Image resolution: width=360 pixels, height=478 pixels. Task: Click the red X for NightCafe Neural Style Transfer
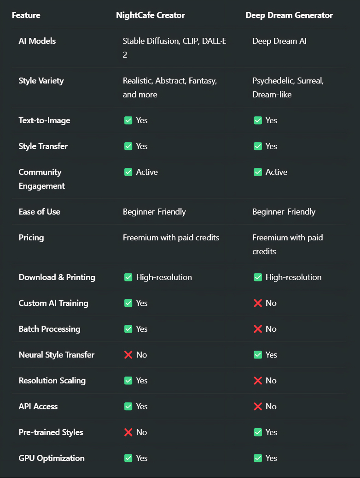tap(128, 355)
